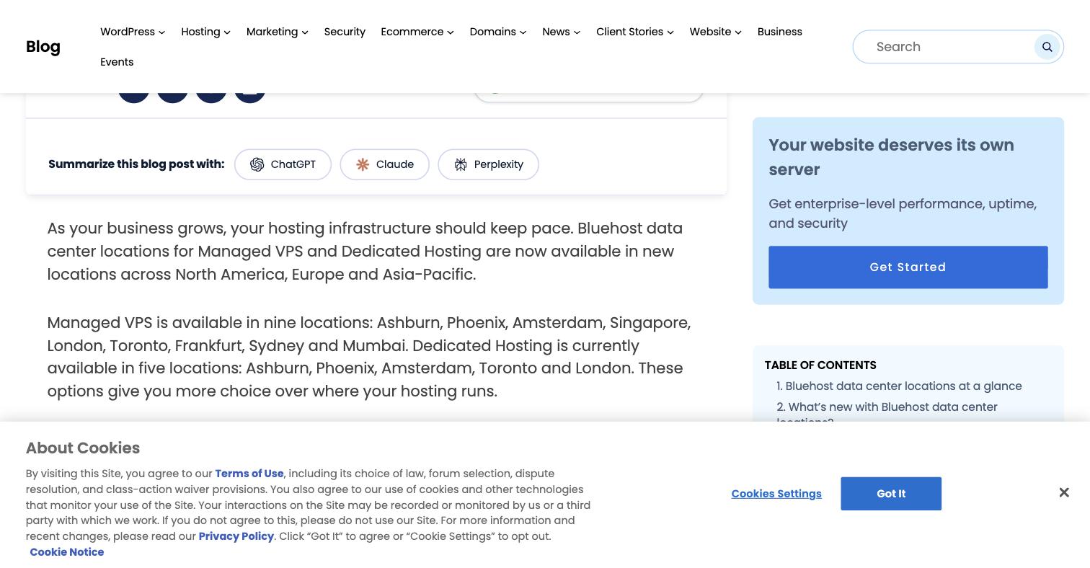1090x568 pixels.
Task: Open the Business category
Action: point(779,32)
